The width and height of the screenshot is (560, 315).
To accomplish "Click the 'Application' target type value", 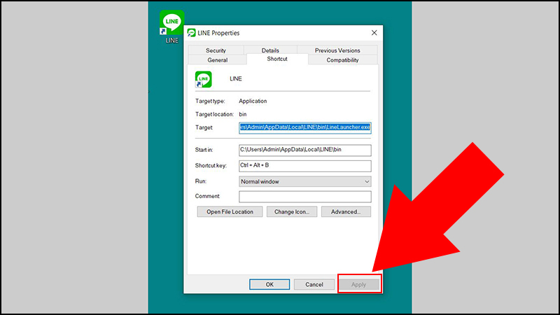I will [x=253, y=101].
